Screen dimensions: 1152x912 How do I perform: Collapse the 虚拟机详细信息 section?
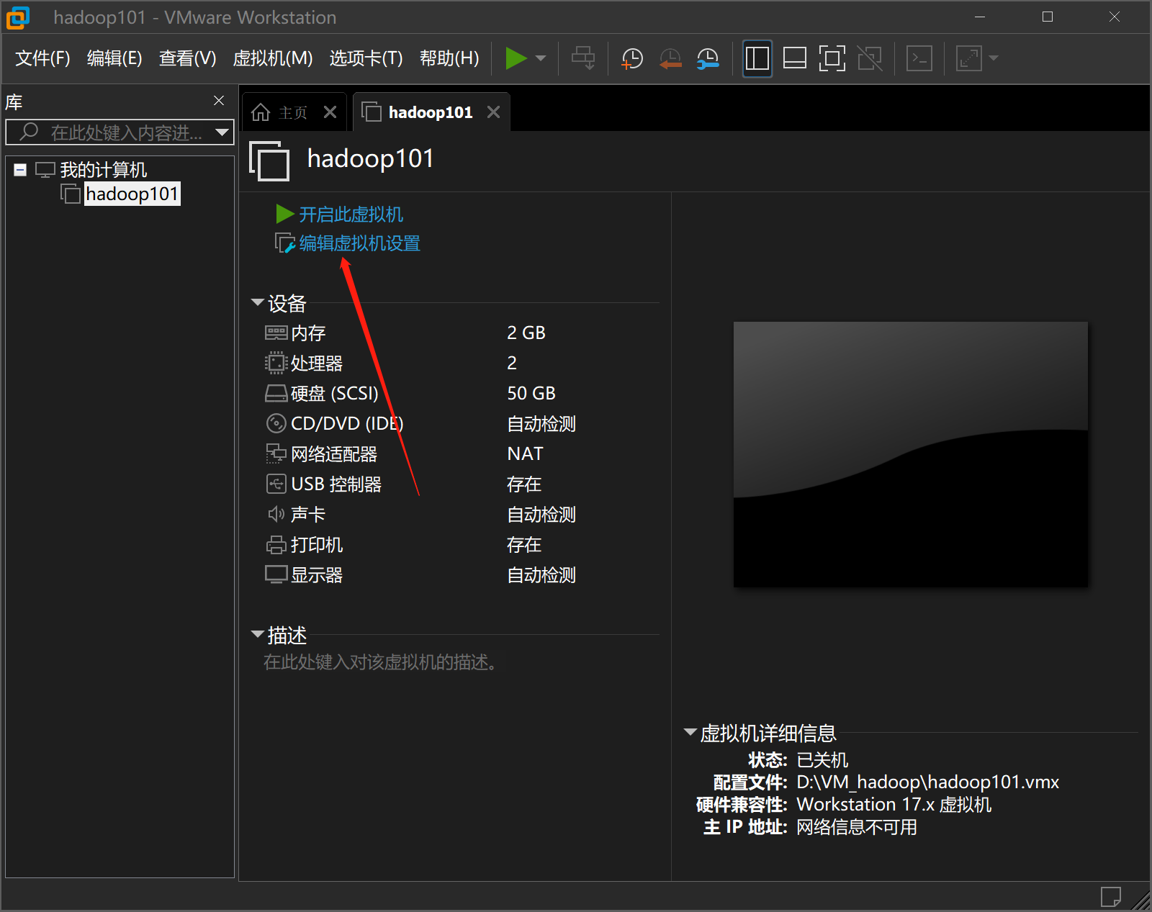click(690, 732)
